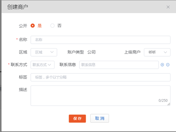Image resolution: width=176 pixels, height=132 pixels.
Task: Add a contact row with the plus icon
Action: point(162,65)
